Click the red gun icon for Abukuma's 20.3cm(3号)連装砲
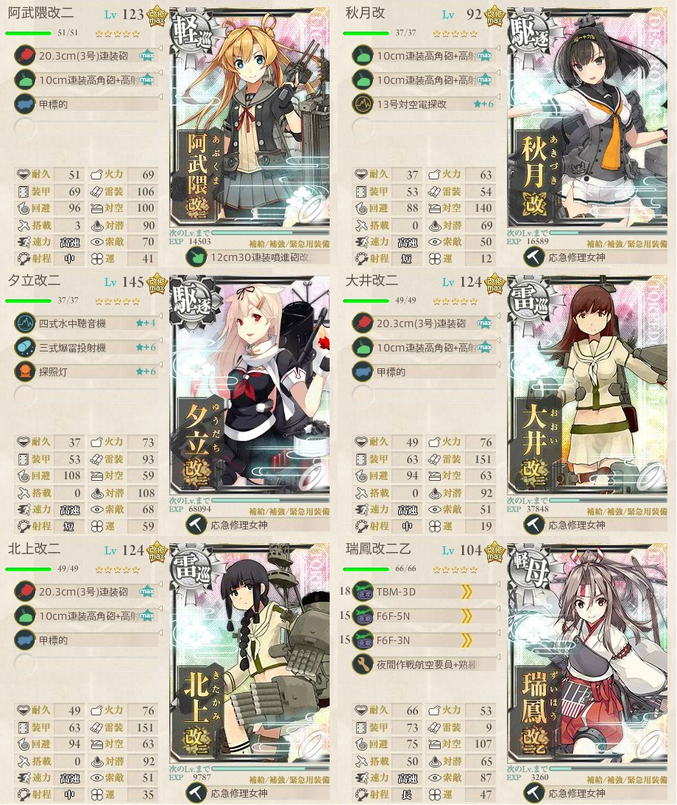This screenshot has width=677, height=805. pyautogui.click(x=25, y=55)
